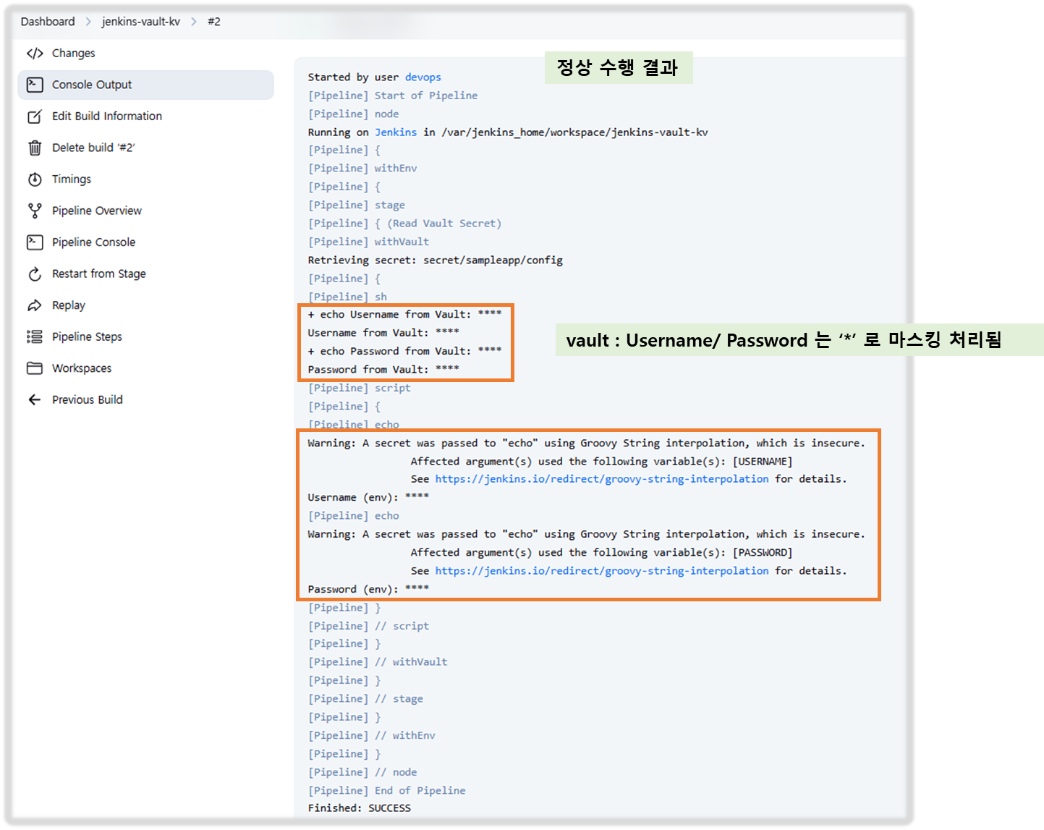Click '[Pipeline] Start of Pipeline' line
Viewport: 1044px width, 830px height.
point(393,96)
